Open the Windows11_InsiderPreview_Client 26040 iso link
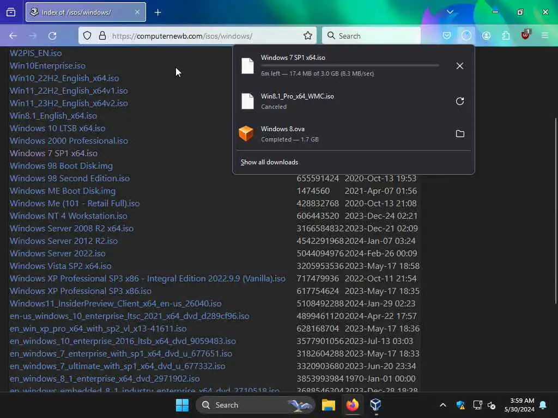 tap(116, 304)
